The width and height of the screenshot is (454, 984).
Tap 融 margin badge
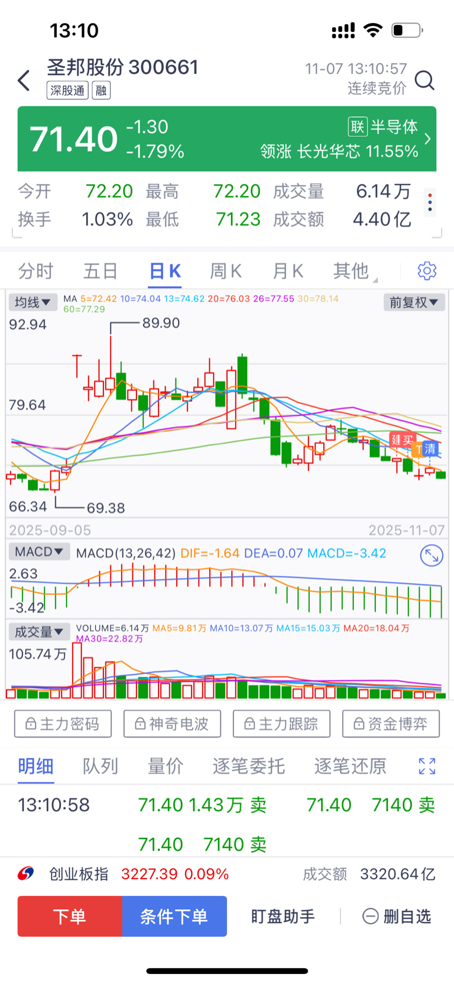pyautogui.click(x=101, y=91)
